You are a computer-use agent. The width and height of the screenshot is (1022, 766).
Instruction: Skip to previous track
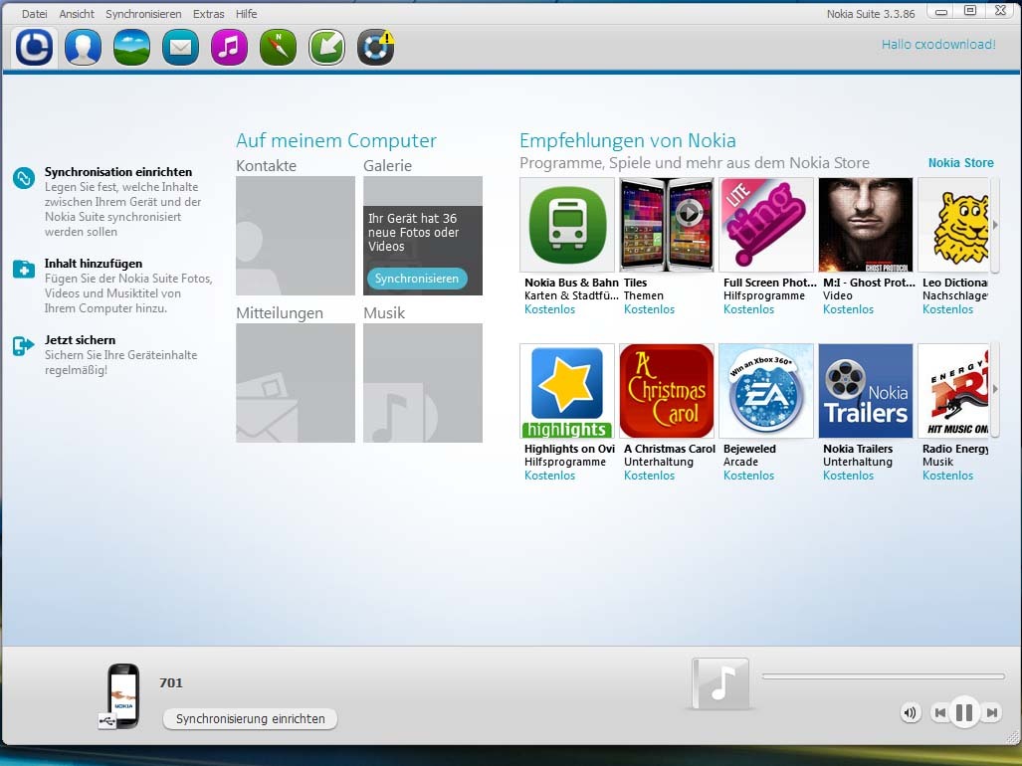pyautogui.click(x=939, y=712)
